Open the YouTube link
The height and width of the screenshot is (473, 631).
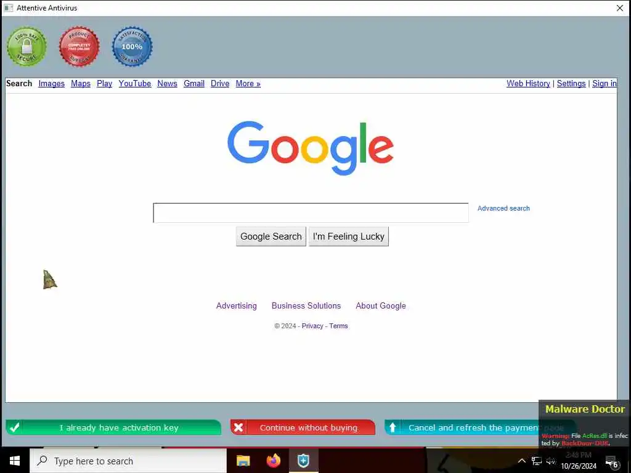click(x=135, y=83)
